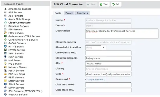Select PGP Key Rings resource type

pos(17,74)
